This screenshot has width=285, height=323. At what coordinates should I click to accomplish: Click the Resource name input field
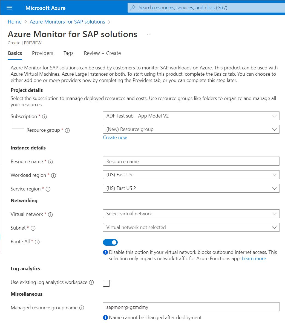click(x=191, y=161)
